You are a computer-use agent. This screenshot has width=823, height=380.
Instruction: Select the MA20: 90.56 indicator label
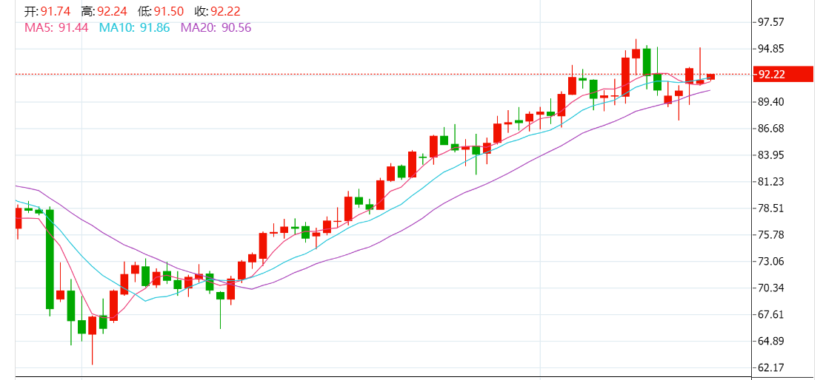(x=216, y=28)
